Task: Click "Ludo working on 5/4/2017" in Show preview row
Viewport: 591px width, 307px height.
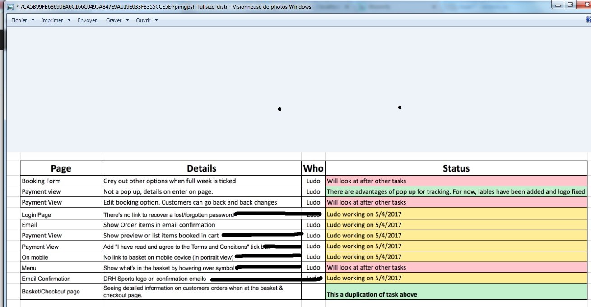Action: [x=456, y=235]
